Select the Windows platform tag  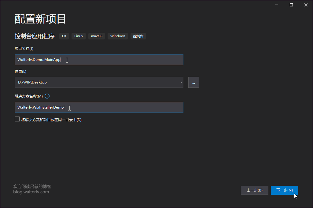(118, 36)
